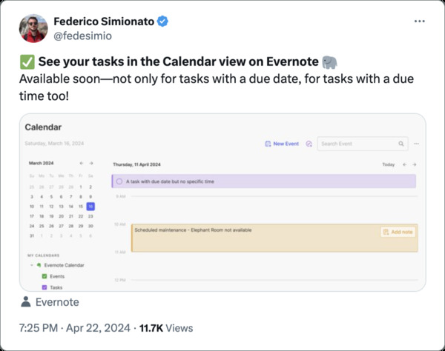The image size is (445, 351).
Task: Mark the no-specific-time task as complete
Action: coord(119,181)
